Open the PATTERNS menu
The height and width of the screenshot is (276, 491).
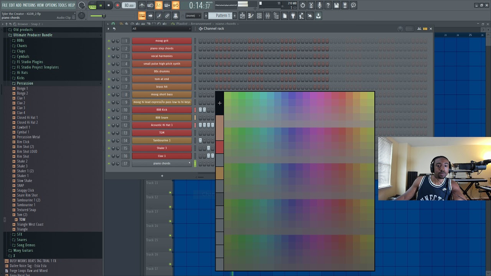pos(29,5)
